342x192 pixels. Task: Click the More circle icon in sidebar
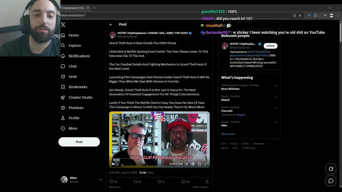[63, 128]
